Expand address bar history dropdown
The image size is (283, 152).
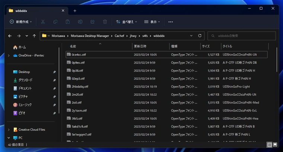coord(191,36)
